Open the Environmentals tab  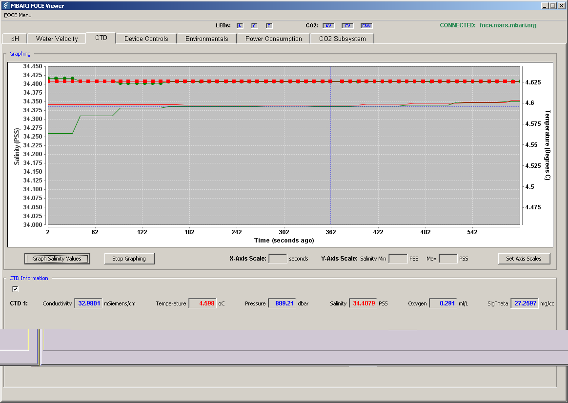click(x=207, y=39)
